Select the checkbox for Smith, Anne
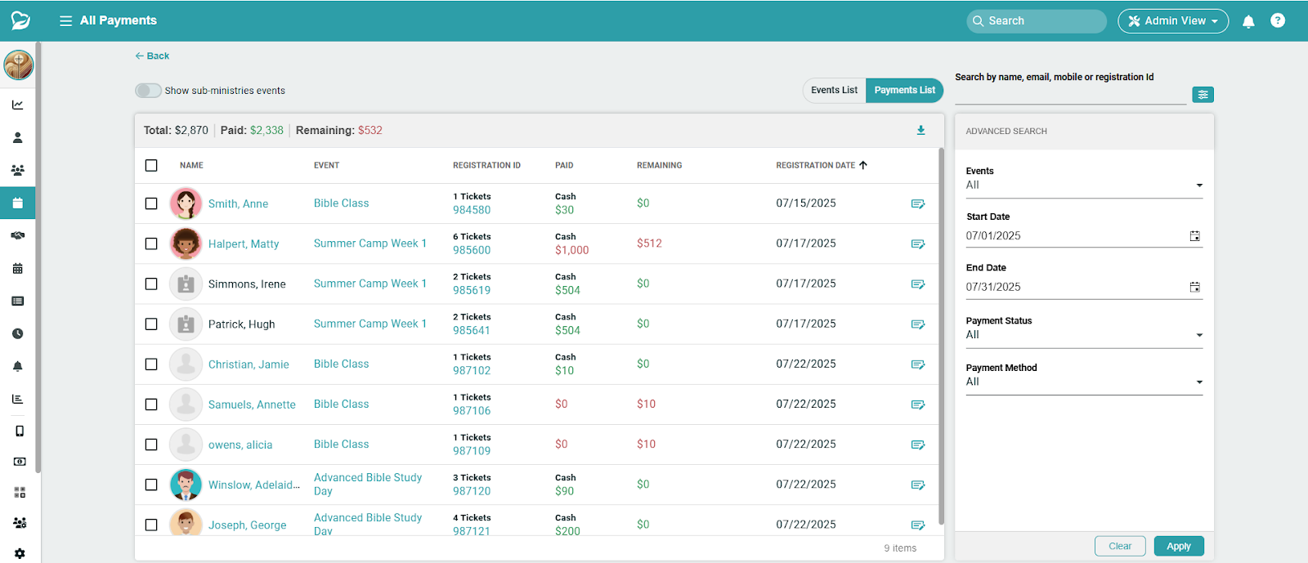 (x=151, y=203)
